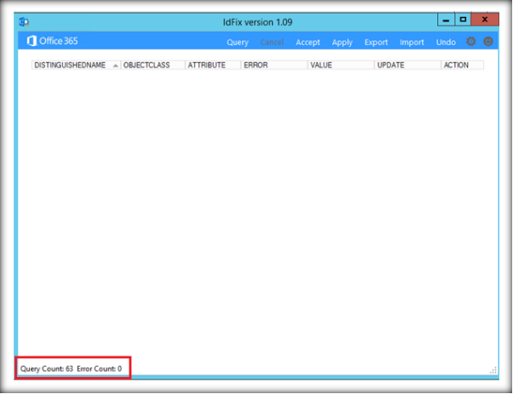Click the Office 365 logo
The height and width of the screenshot is (394, 513).
[52, 41]
